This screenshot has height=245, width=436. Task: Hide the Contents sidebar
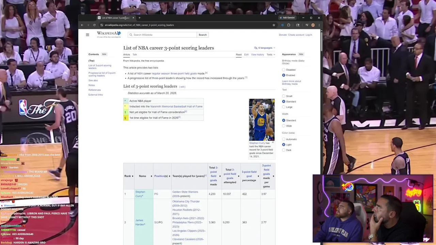104,54
